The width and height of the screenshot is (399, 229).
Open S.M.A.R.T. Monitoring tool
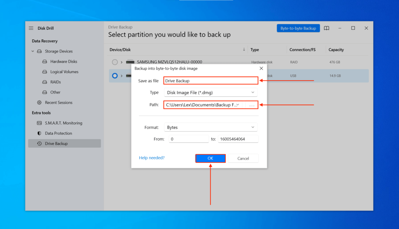pos(64,123)
